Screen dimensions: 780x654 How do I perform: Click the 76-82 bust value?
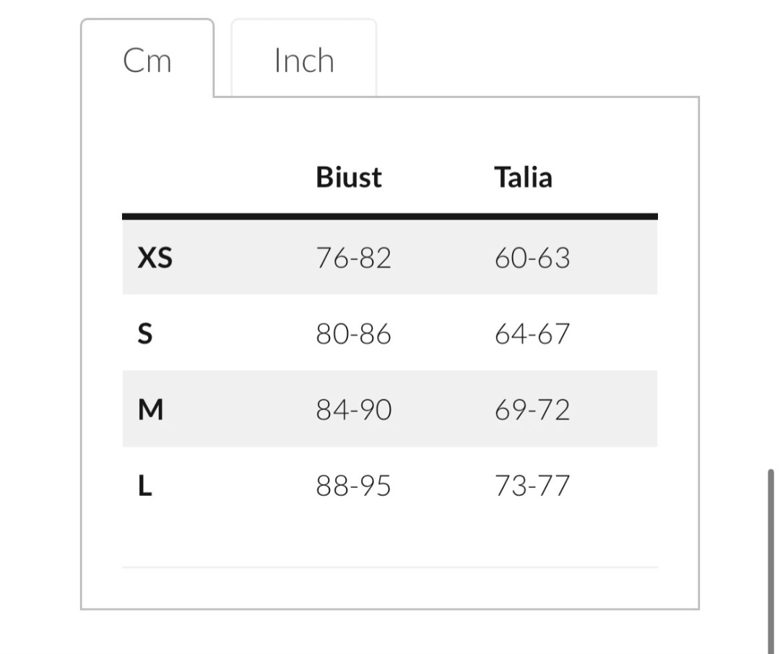[x=354, y=258]
